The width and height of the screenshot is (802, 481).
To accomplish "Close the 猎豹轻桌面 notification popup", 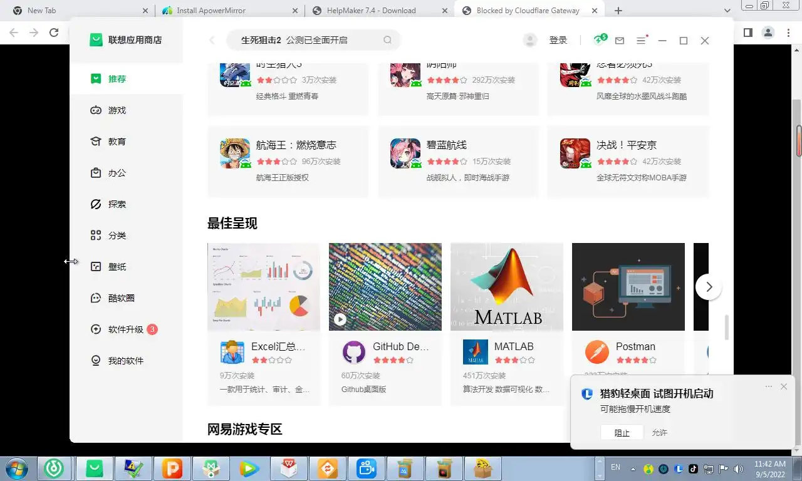I will pos(784,386).
